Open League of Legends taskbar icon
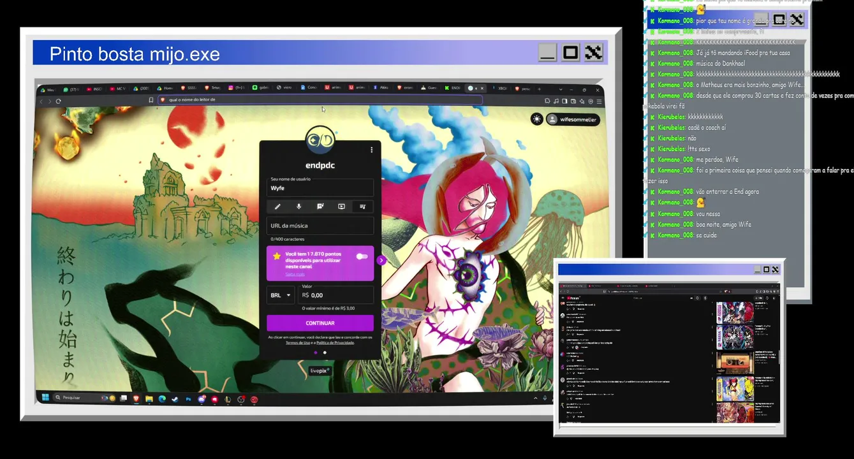The width and height of the screenshot is (854, 459). (x=228, y=400)
